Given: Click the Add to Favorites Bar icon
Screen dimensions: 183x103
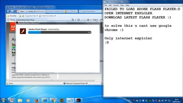Looking at the screenshot, I should pyautogui.click(x=20, y=16).
